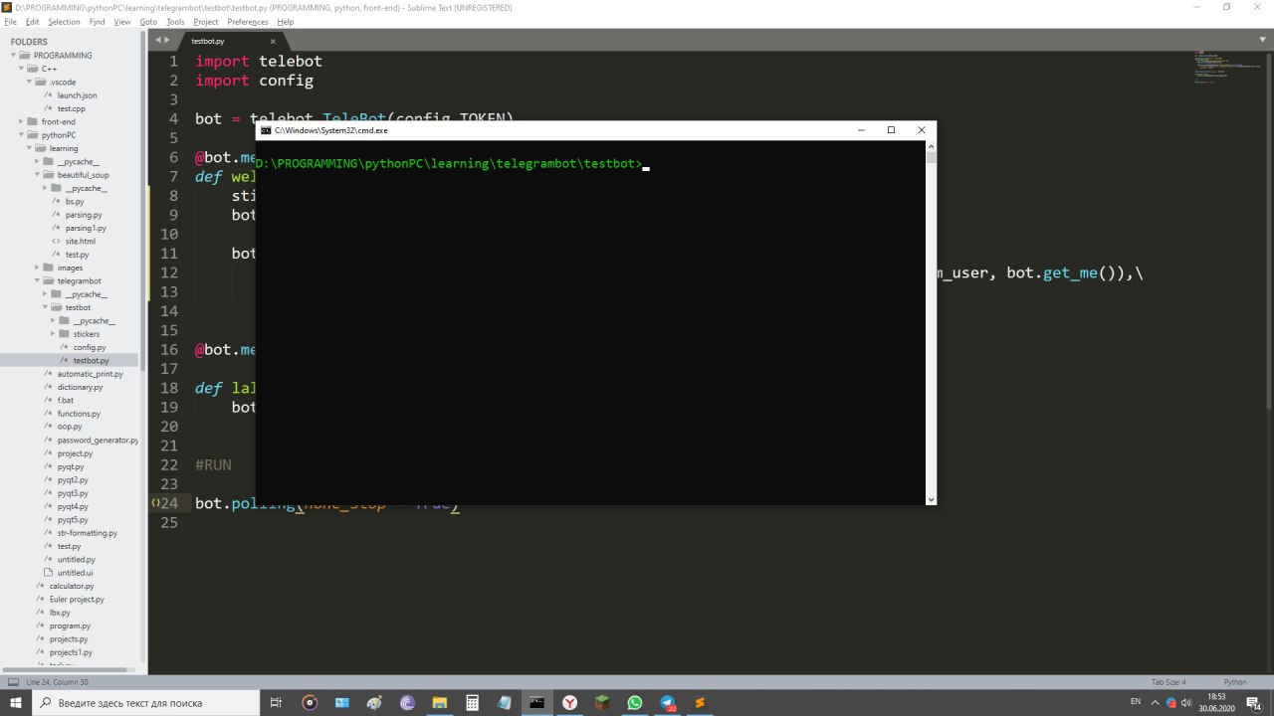Switch the EN input language indicator
This screenshot has height=716, width=1274.
point(1136,702)
